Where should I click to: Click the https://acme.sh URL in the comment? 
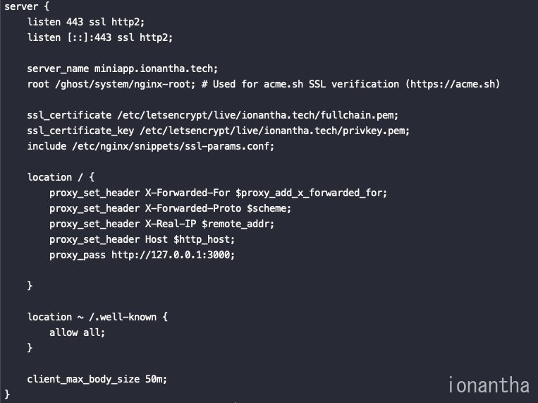click(453, 84)
